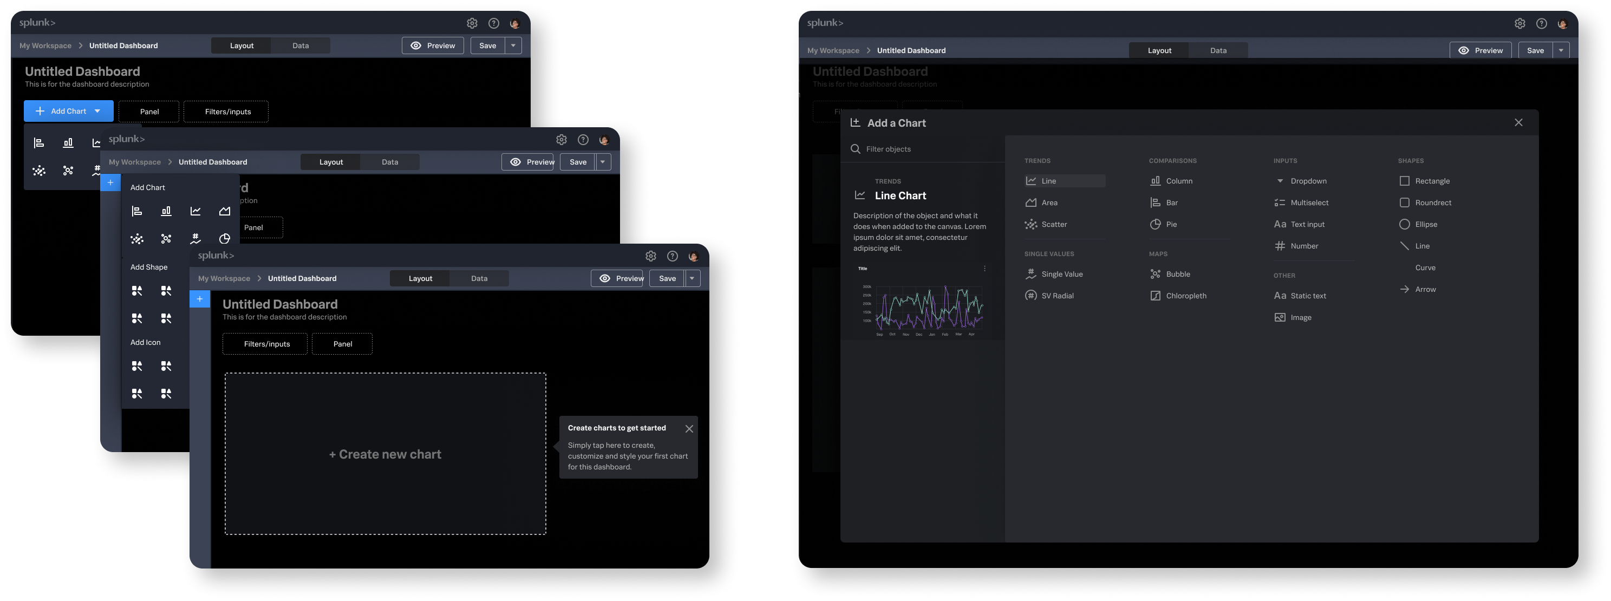The width and height of the screenshot is (1611, 601).
Task: Select the Bubble map option
Action: [x=1178, y=274]
